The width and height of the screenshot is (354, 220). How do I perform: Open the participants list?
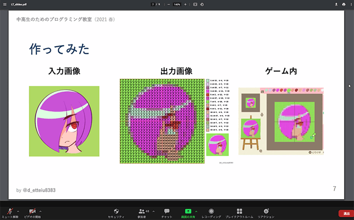pos(142,212)
